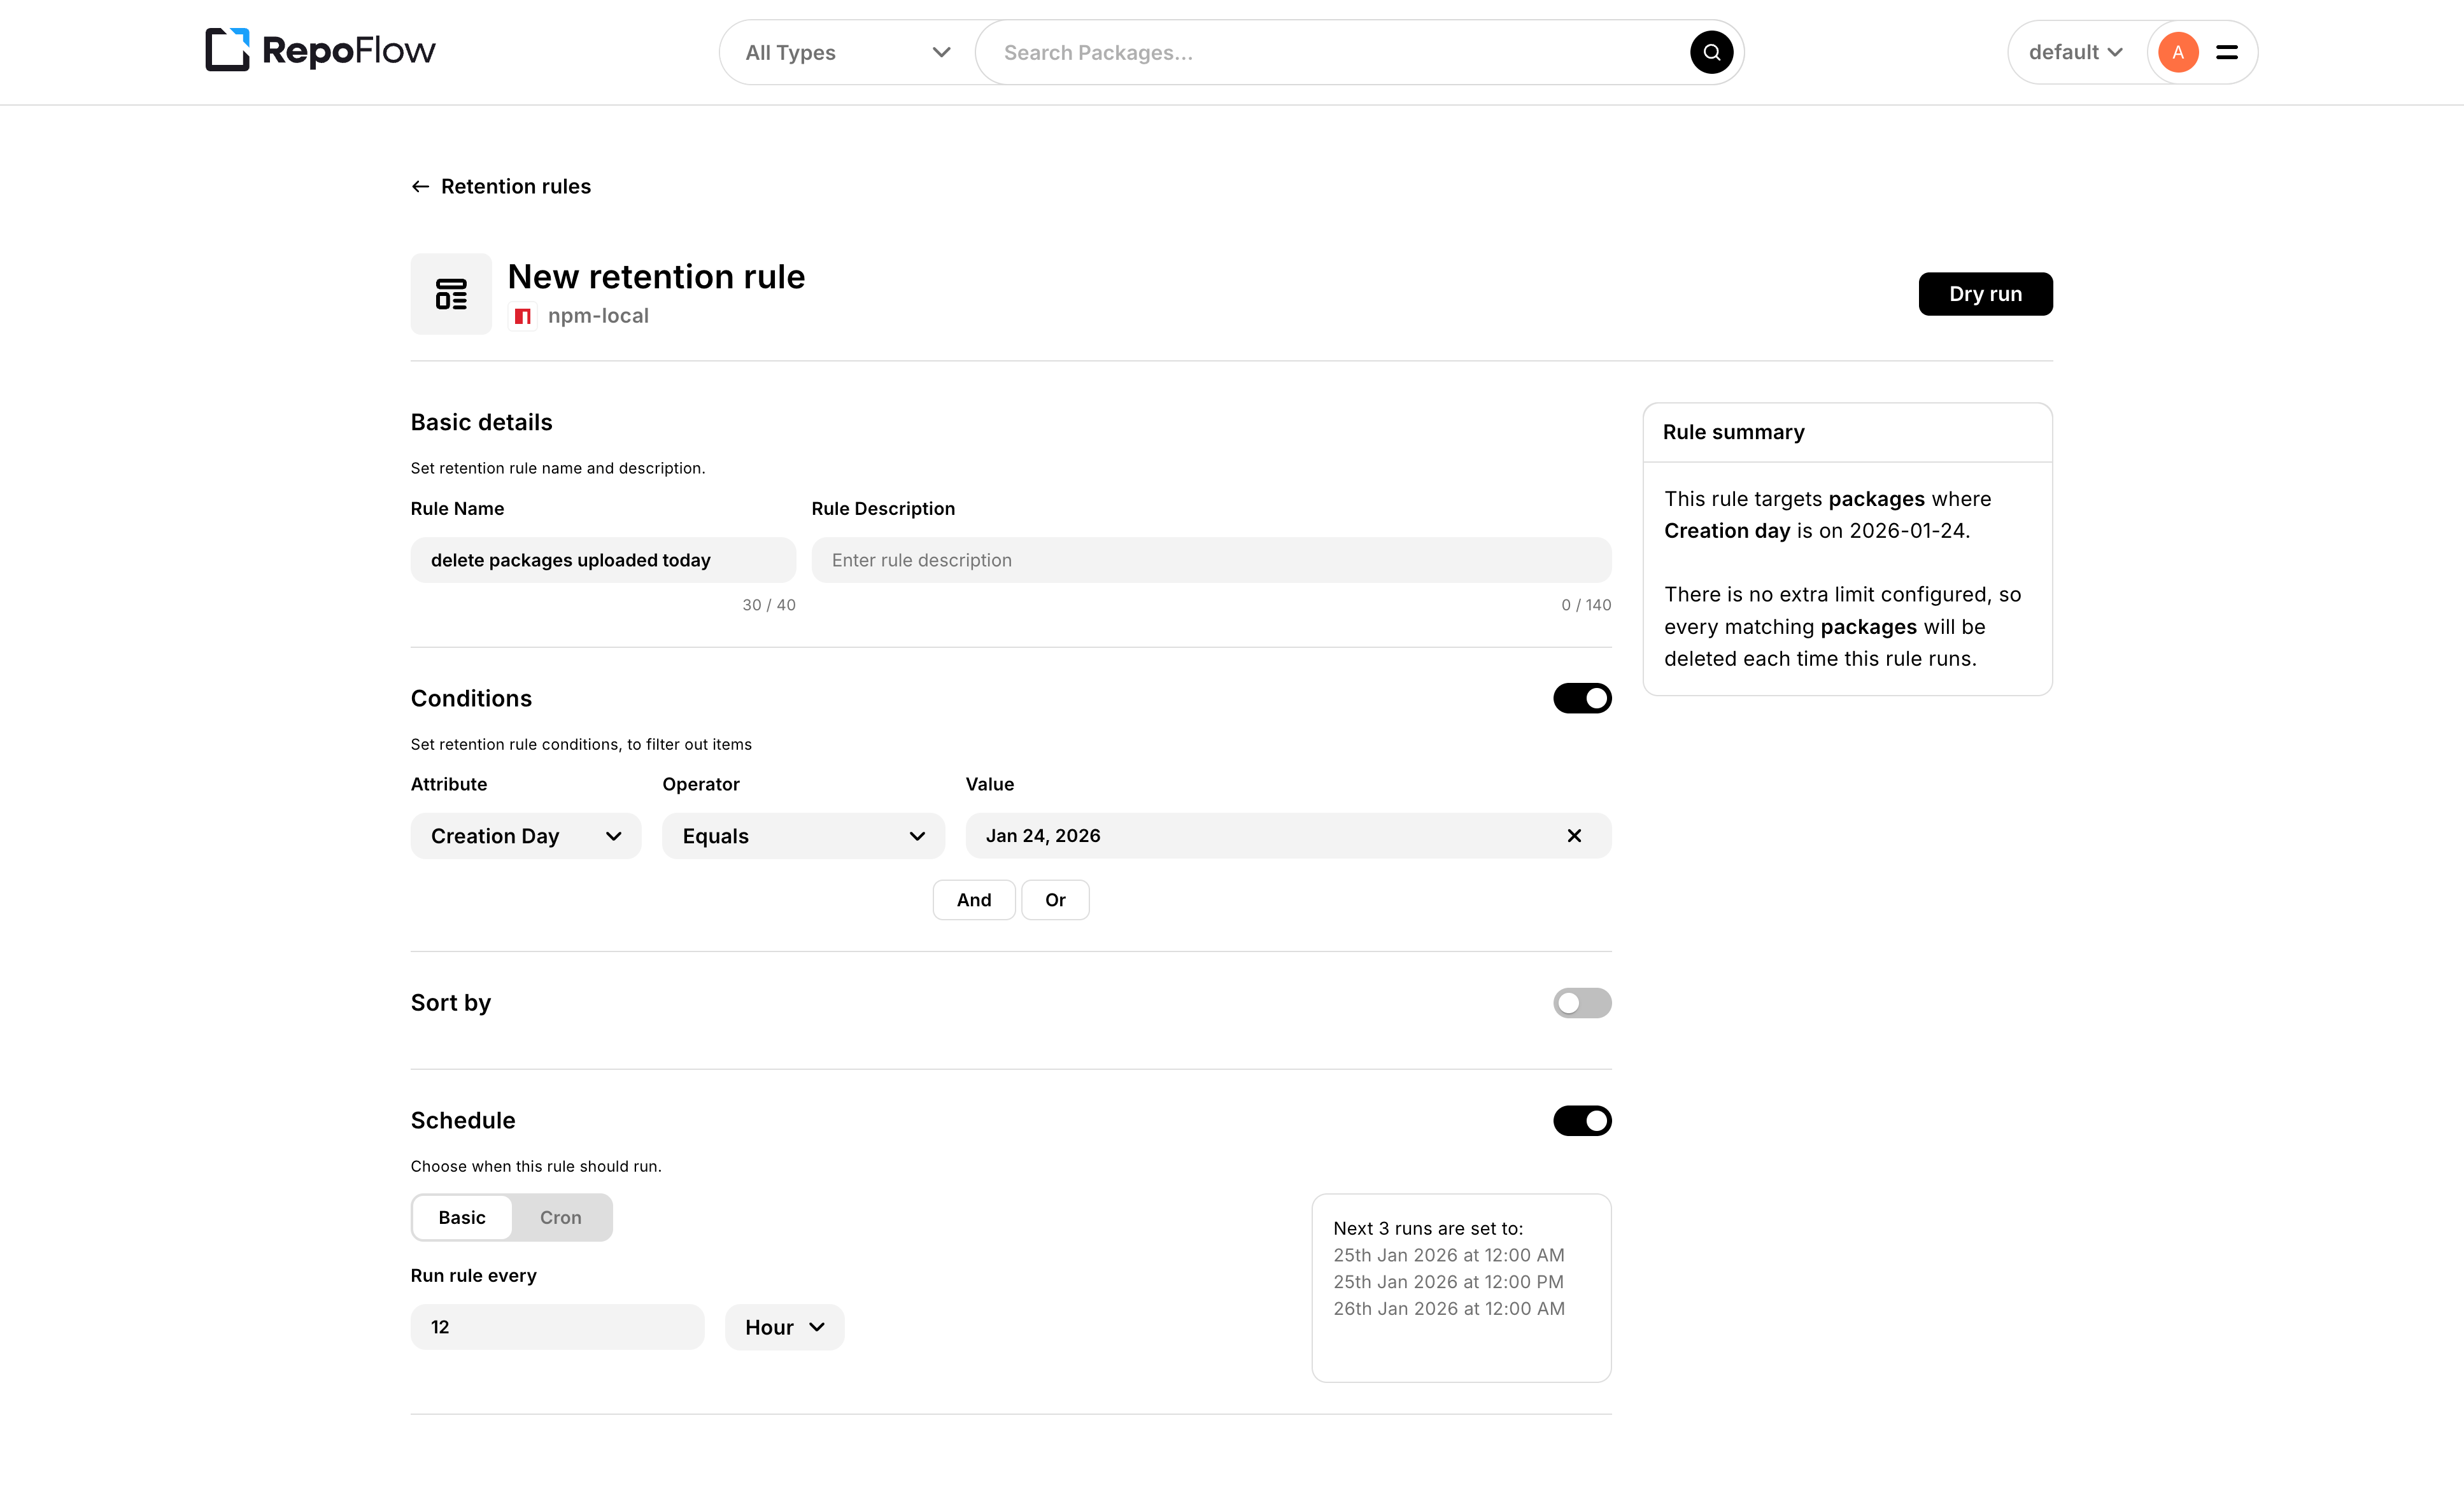The height and width of the screenshot is (1488, 2464).
Task: Click the npm-local repository icon
Action: point(523,315)
